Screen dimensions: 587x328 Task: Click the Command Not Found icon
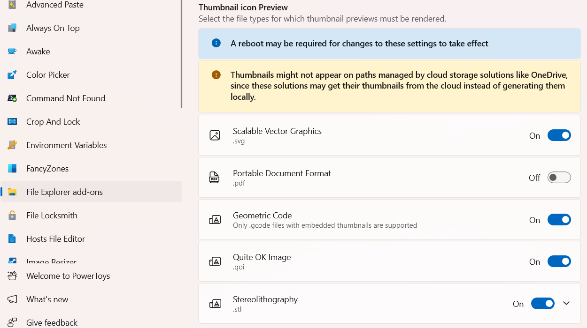point(12,98)
